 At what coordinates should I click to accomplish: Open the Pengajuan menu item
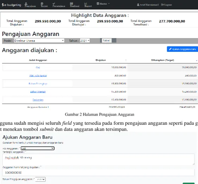click(30, 5)
